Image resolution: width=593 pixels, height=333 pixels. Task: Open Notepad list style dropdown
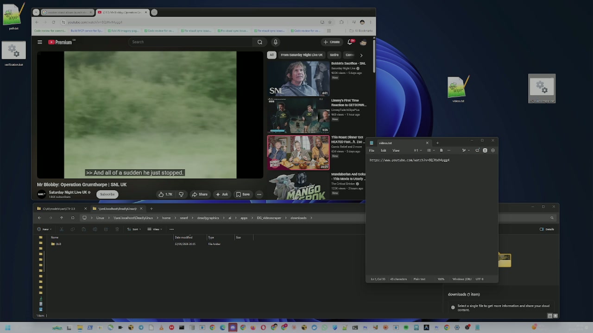coord(430,150)
